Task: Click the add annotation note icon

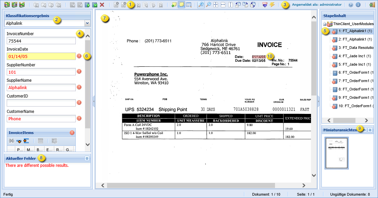Action: 174,5
